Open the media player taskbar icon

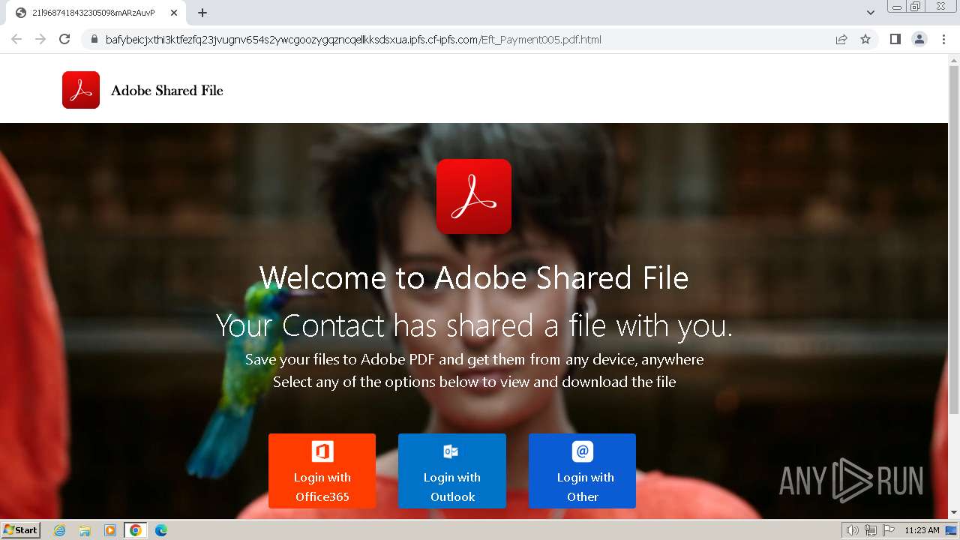[x=110, y=530]
